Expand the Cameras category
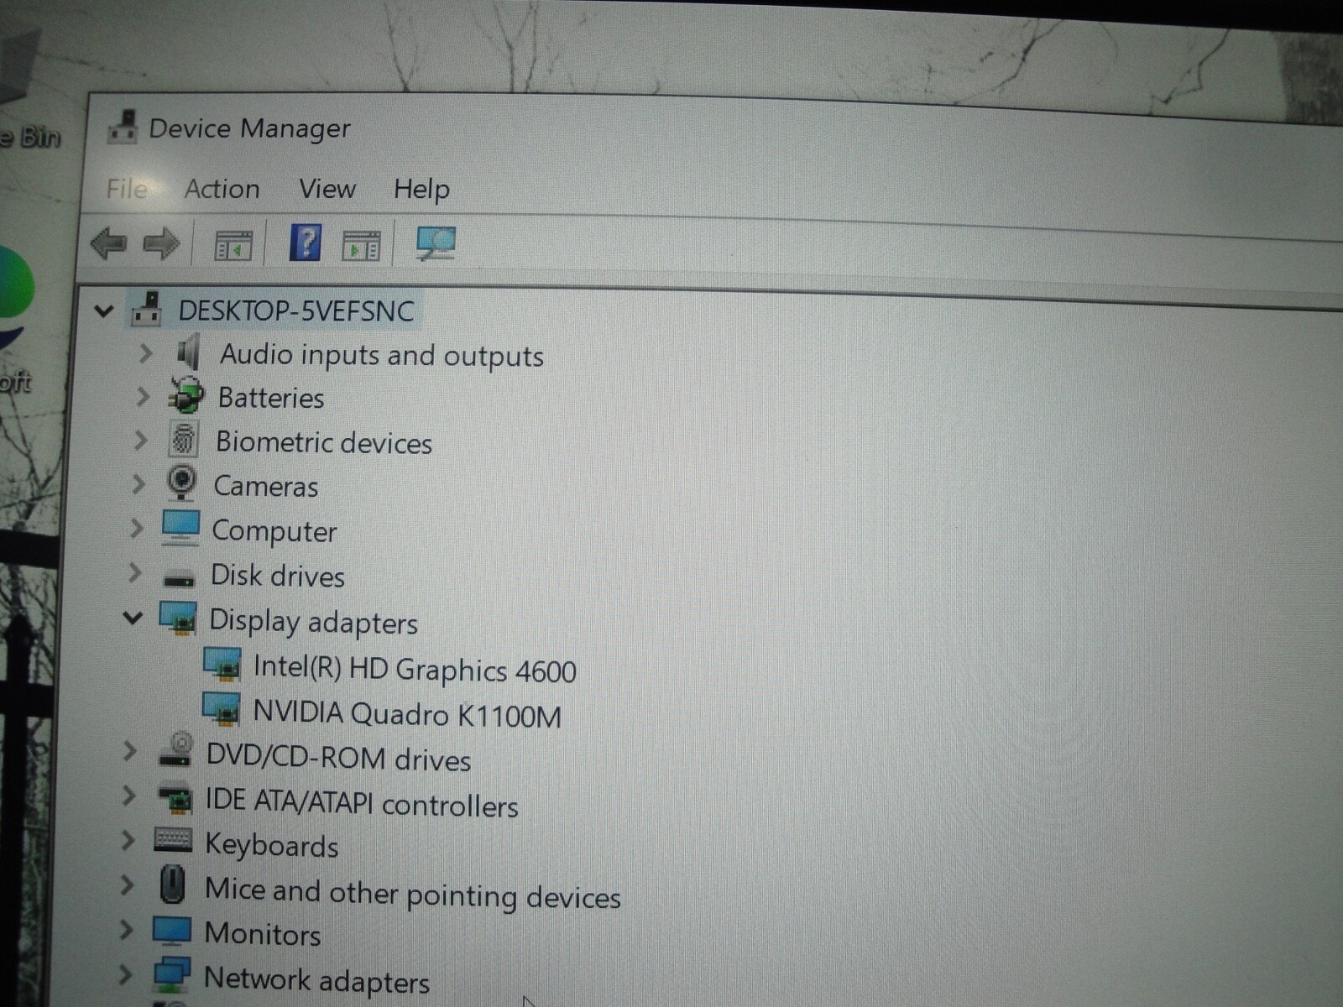Image resolution: width=1343 pixels, height=1007 pixels. click(138, 484)
